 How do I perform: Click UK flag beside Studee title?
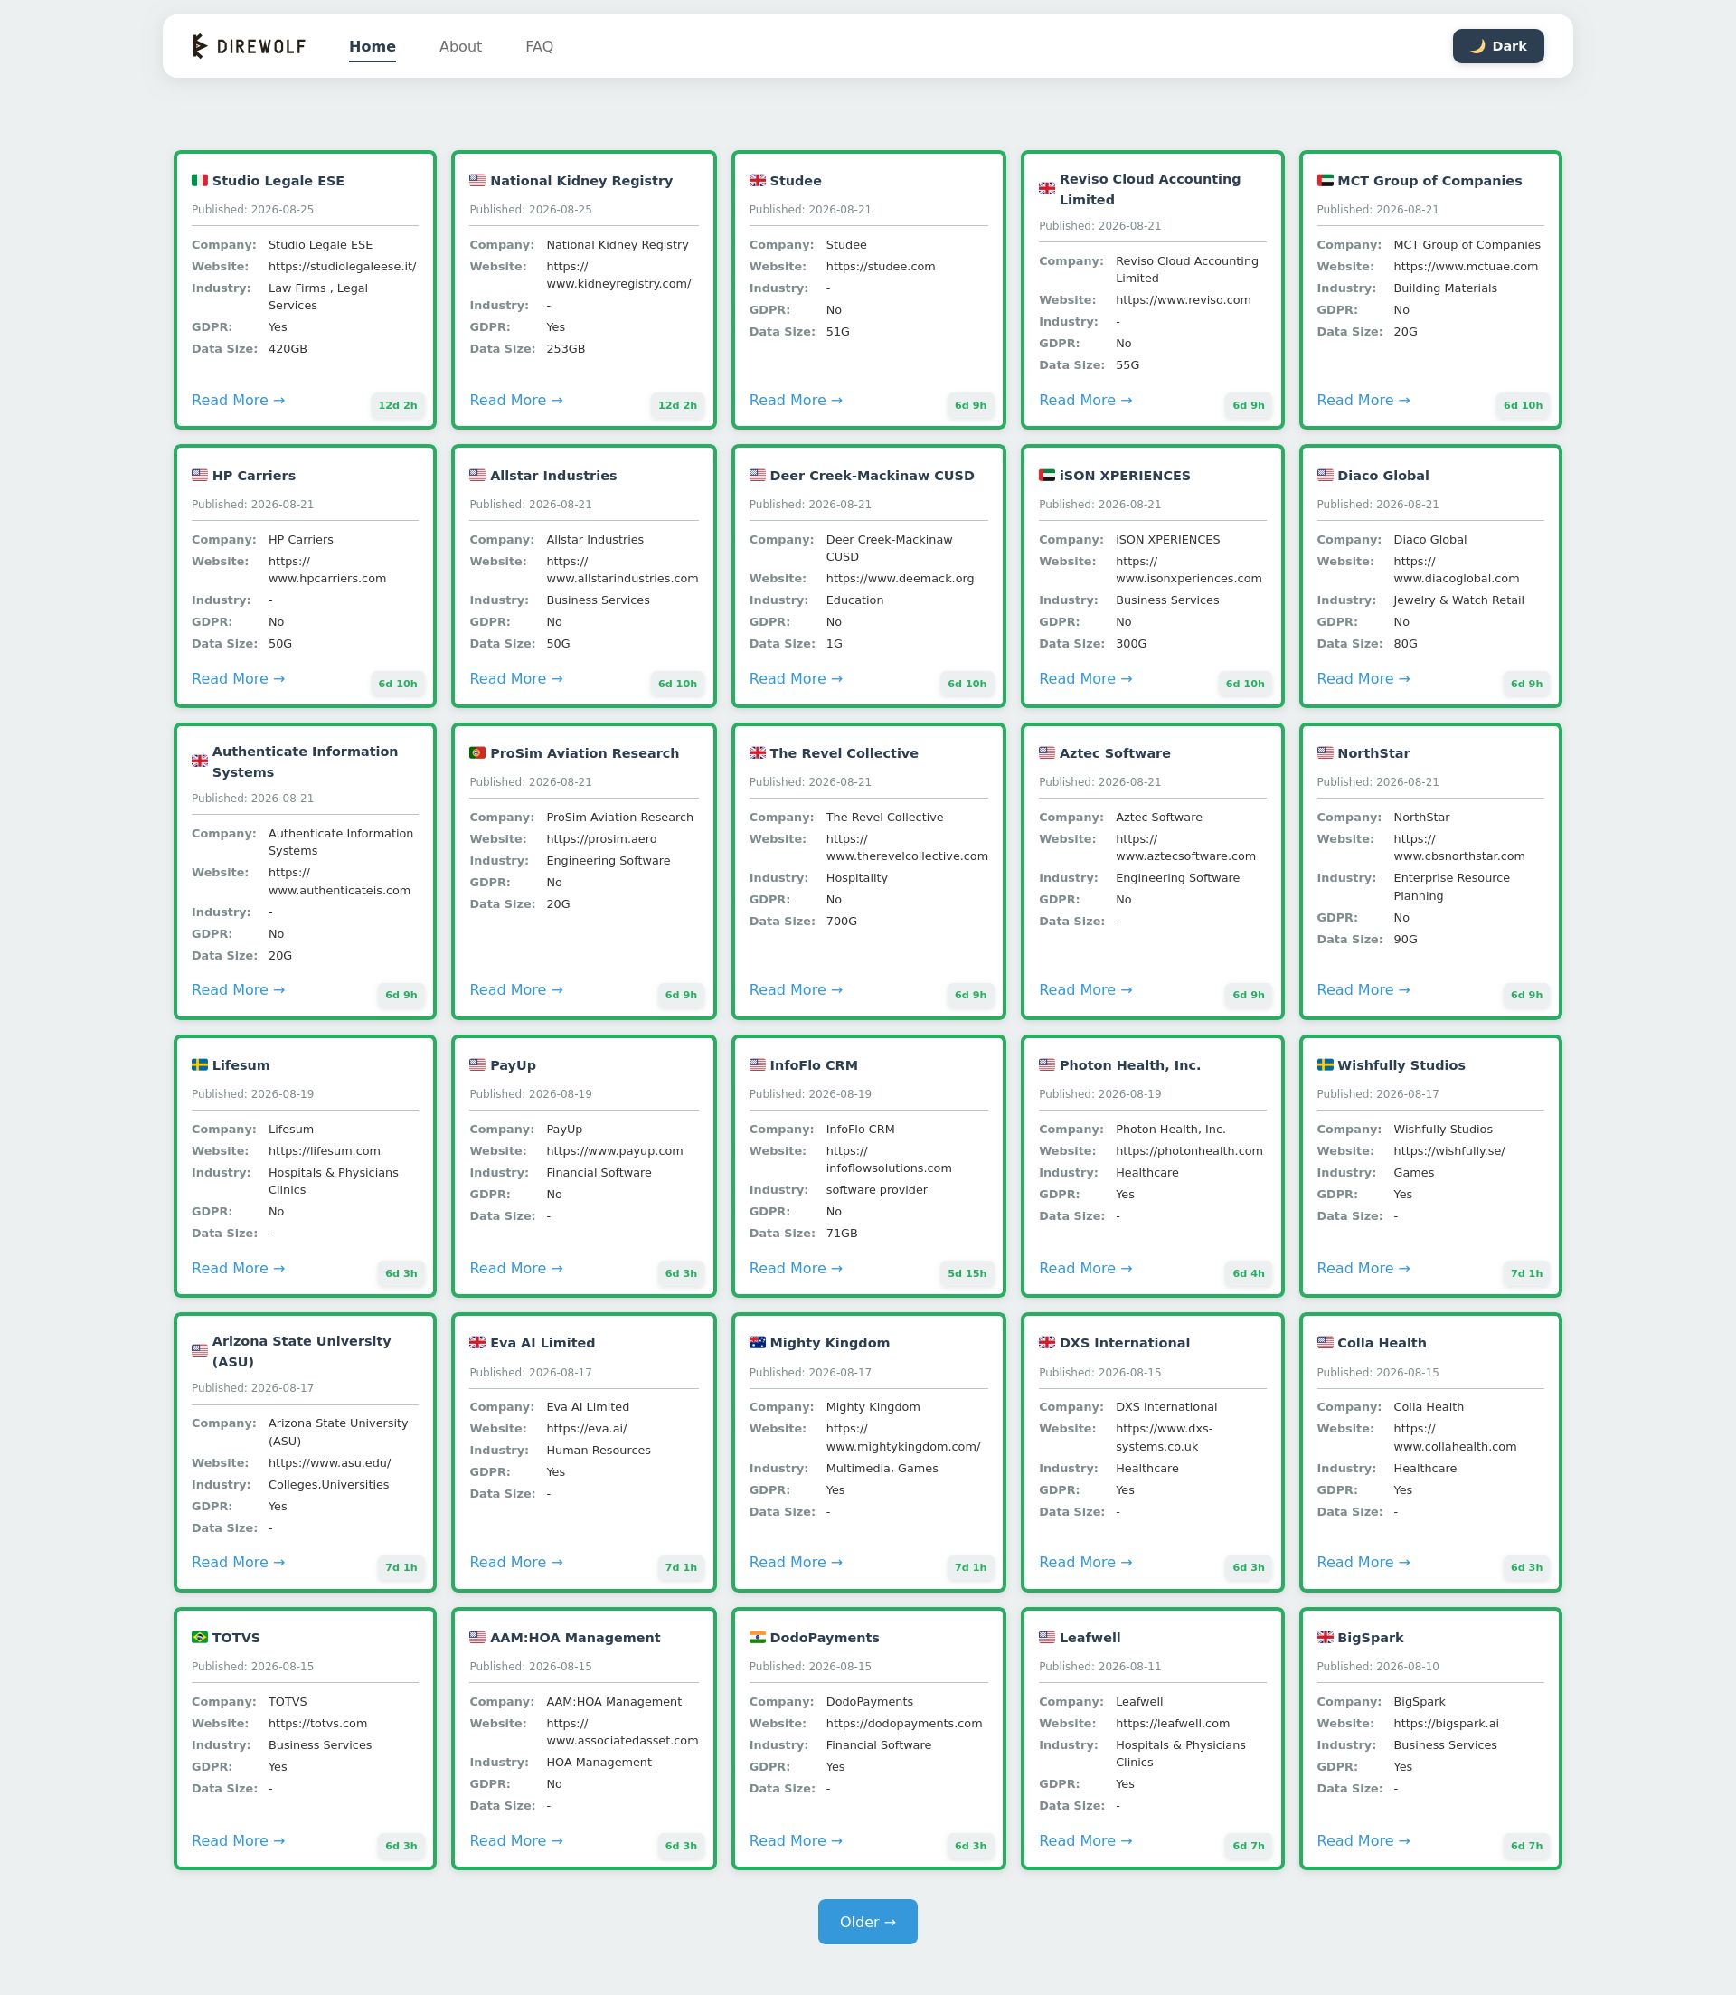pyautogui.click(x=758, y=180)
